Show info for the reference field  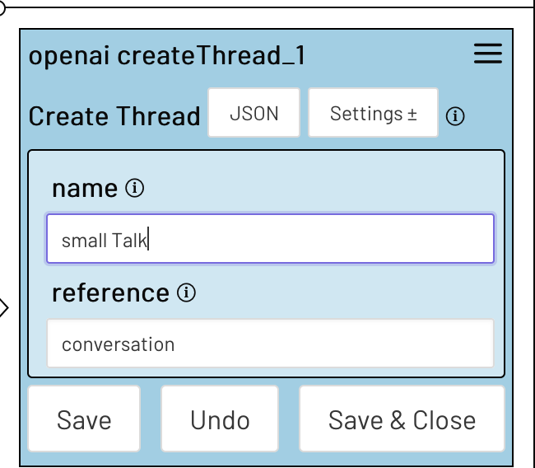point(186,292)
